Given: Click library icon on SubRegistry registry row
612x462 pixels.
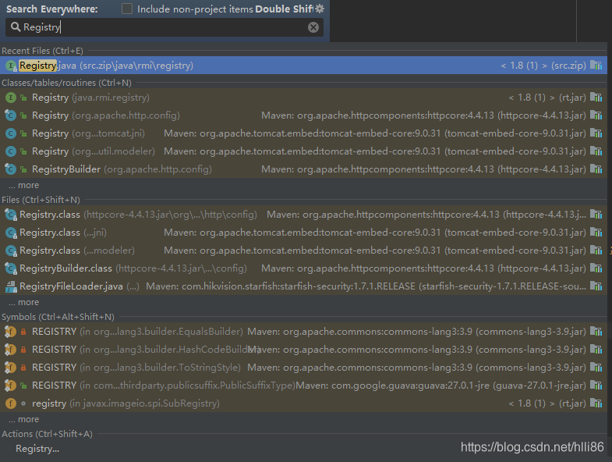Looking at the screenshot, I should click(596, 403).
